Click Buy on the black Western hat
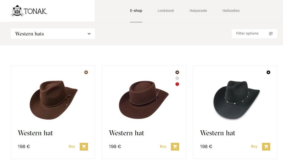The height and width of the screenshot is (161, 283). 254,147
